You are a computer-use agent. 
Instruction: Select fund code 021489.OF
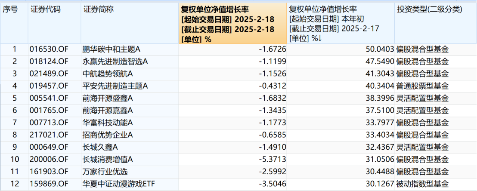[x=49, y=74]
